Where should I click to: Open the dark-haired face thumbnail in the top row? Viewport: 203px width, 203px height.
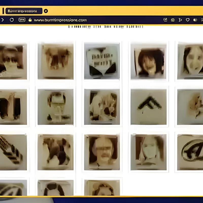tap(148, 61)
